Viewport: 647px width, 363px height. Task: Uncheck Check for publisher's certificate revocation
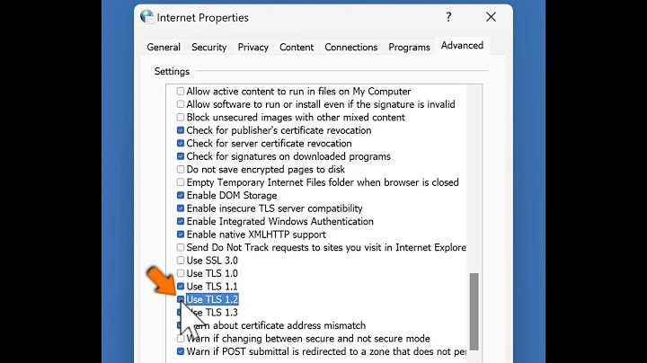pos(181,130)
